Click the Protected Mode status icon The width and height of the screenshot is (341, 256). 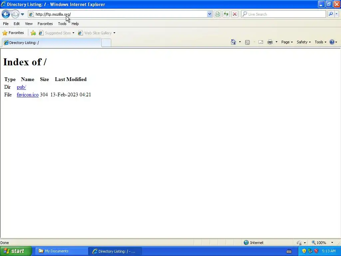click(299, 243)
